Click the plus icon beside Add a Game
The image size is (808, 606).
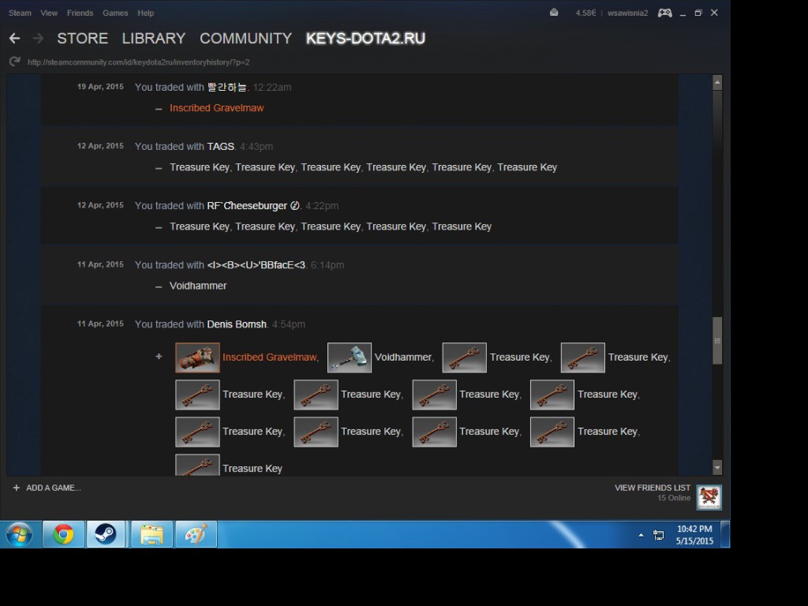pyautogui.click(x=16, y=488)
